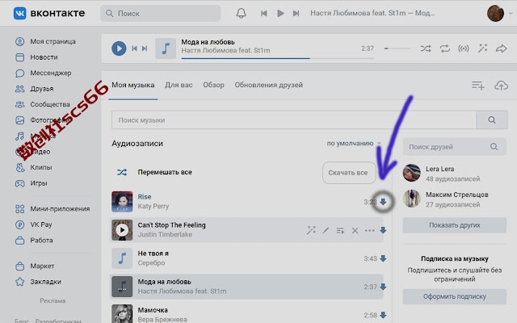The height and width of the screenshot is (323, 517).
Task: Click the top Поиск search field
Action: tap(160, 13)
